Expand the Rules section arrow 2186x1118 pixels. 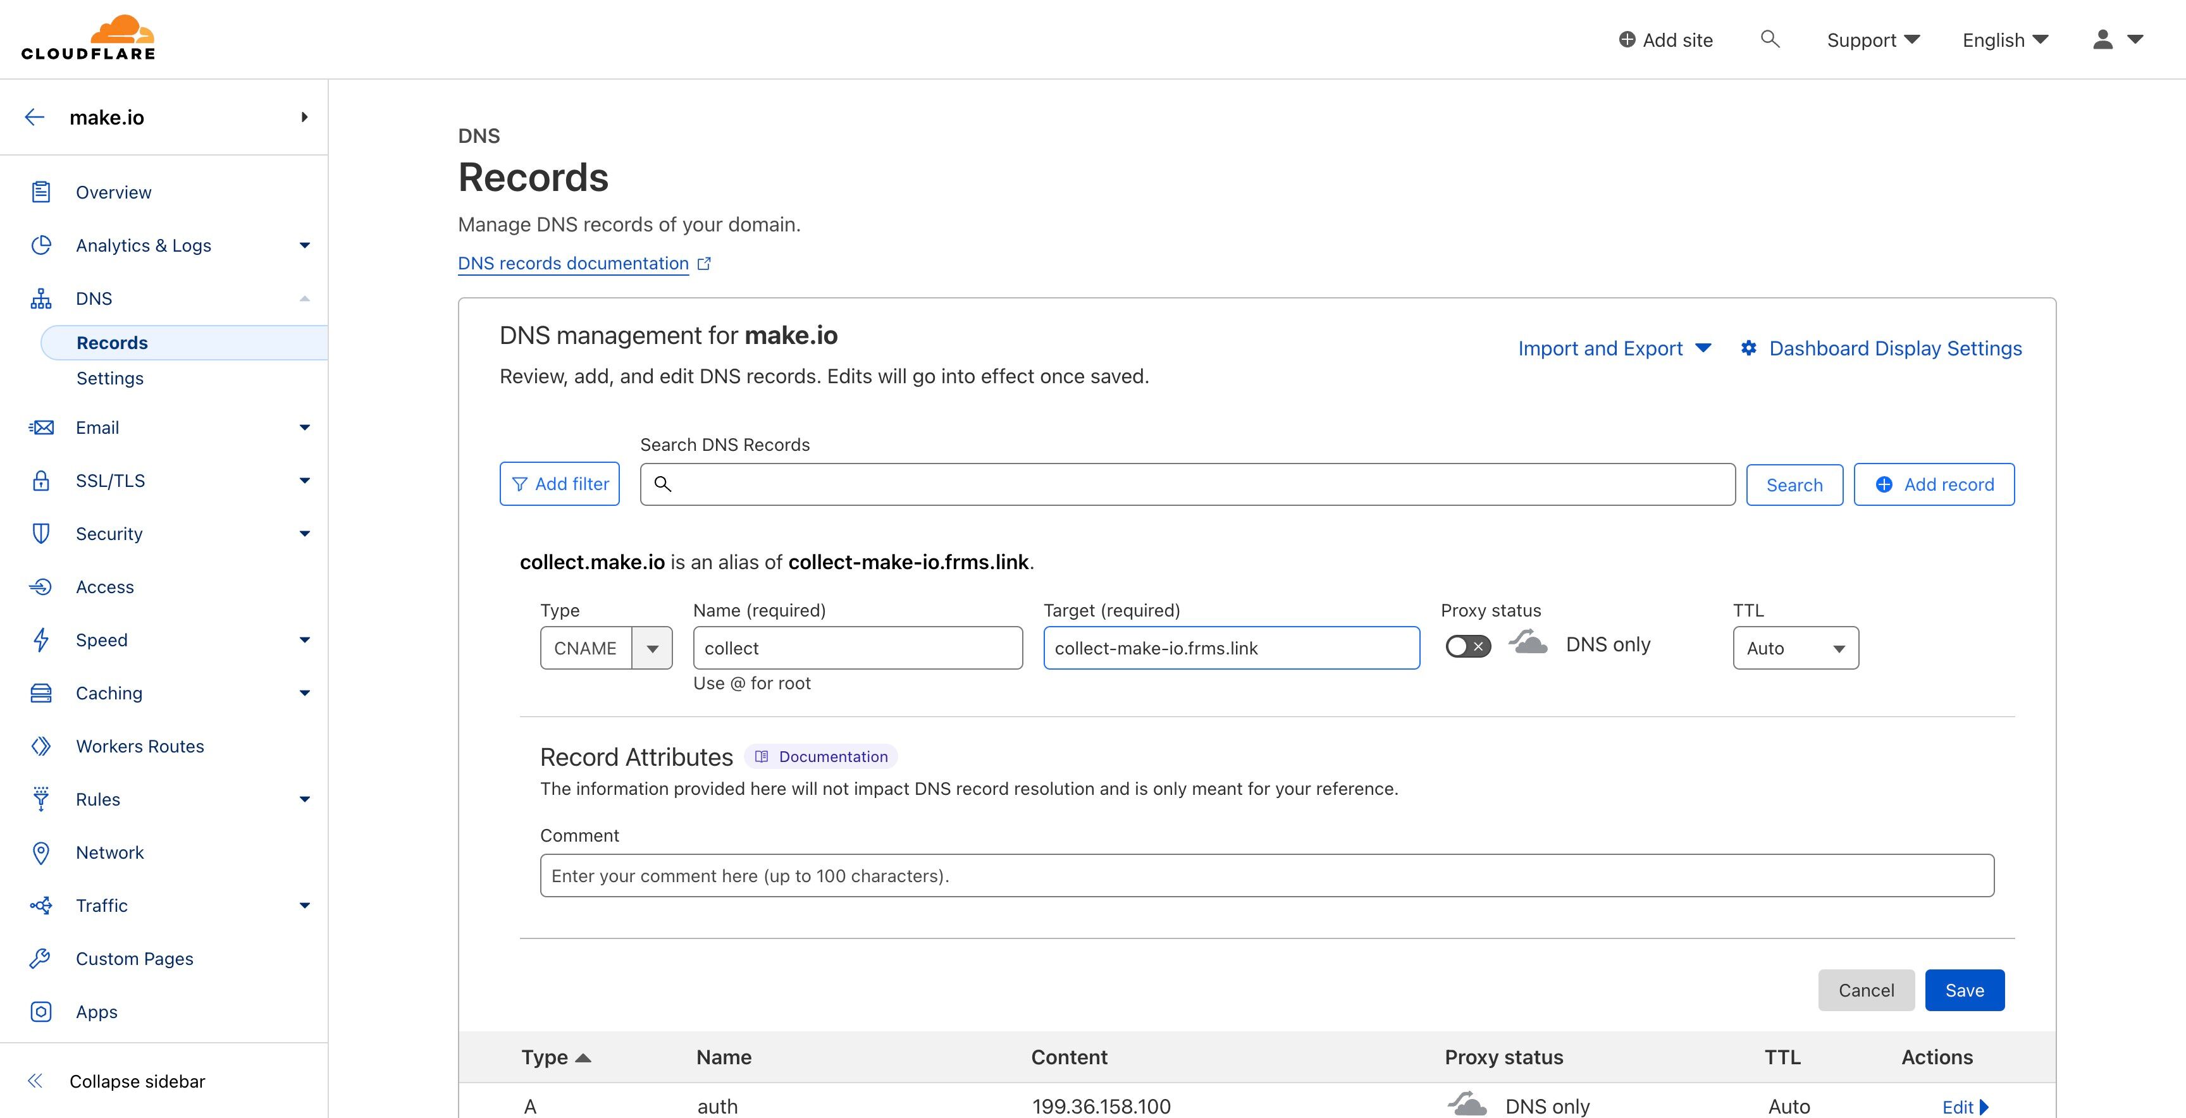[305, 799]
